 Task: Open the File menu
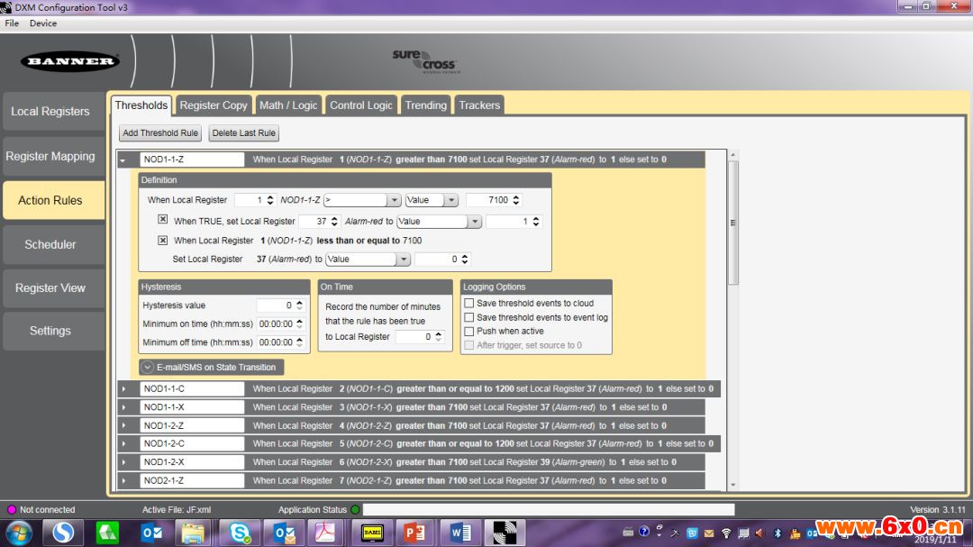point(12,23)
